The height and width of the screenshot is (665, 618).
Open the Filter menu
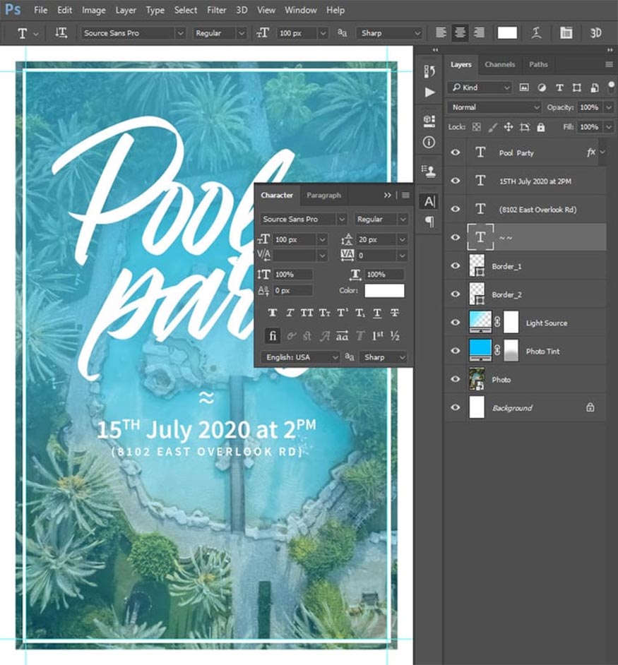click(x=216, y=10)
